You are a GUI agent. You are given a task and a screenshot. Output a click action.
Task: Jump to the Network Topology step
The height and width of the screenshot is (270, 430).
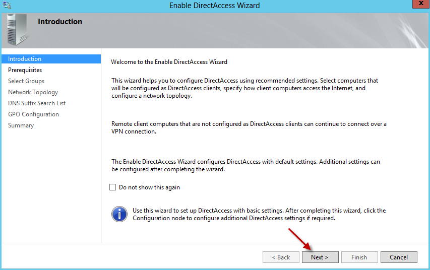33,92
